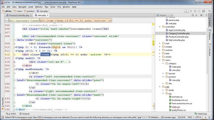This screenshot has height=120, width=214.
Task: Open the Terminal tool window
Action: click(24, 114)
